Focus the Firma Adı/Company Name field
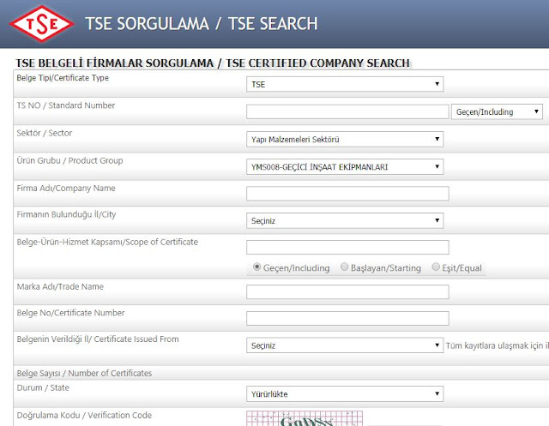This screenshot has width=549, height=426. click(x=347, y=194)
